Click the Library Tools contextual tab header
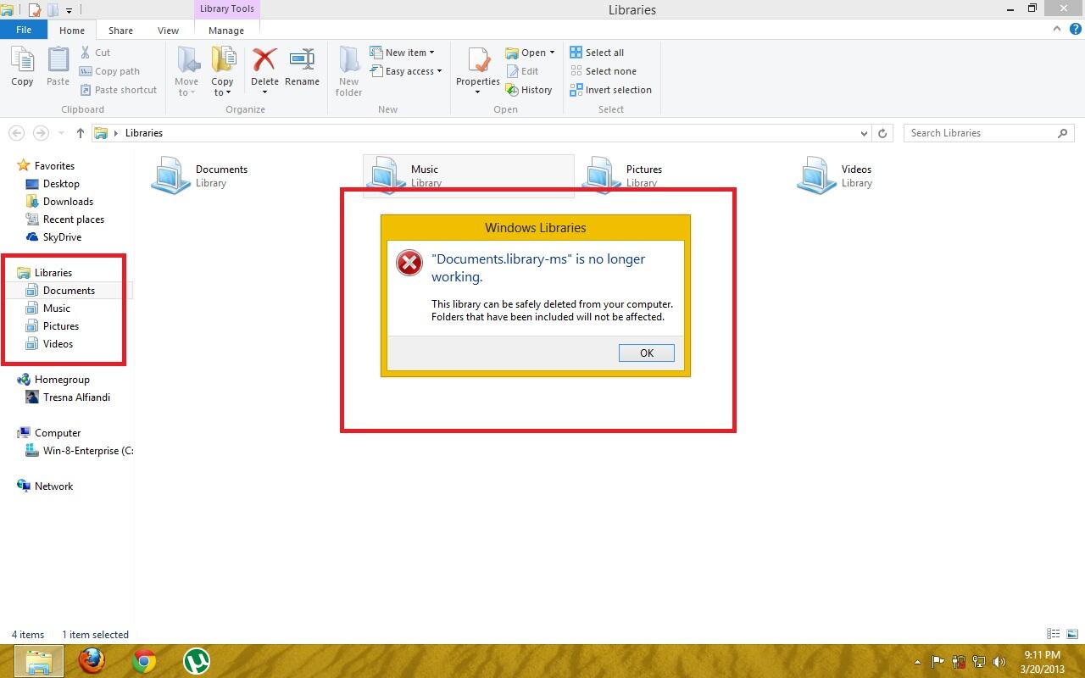The width and height of the screenshot is (1085, 678). point(226,9)
